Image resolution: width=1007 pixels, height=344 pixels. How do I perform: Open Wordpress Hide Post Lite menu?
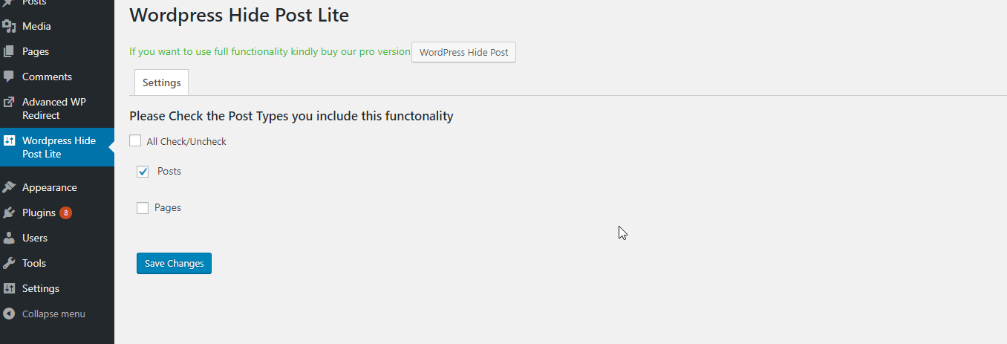[x=59, y=147]
